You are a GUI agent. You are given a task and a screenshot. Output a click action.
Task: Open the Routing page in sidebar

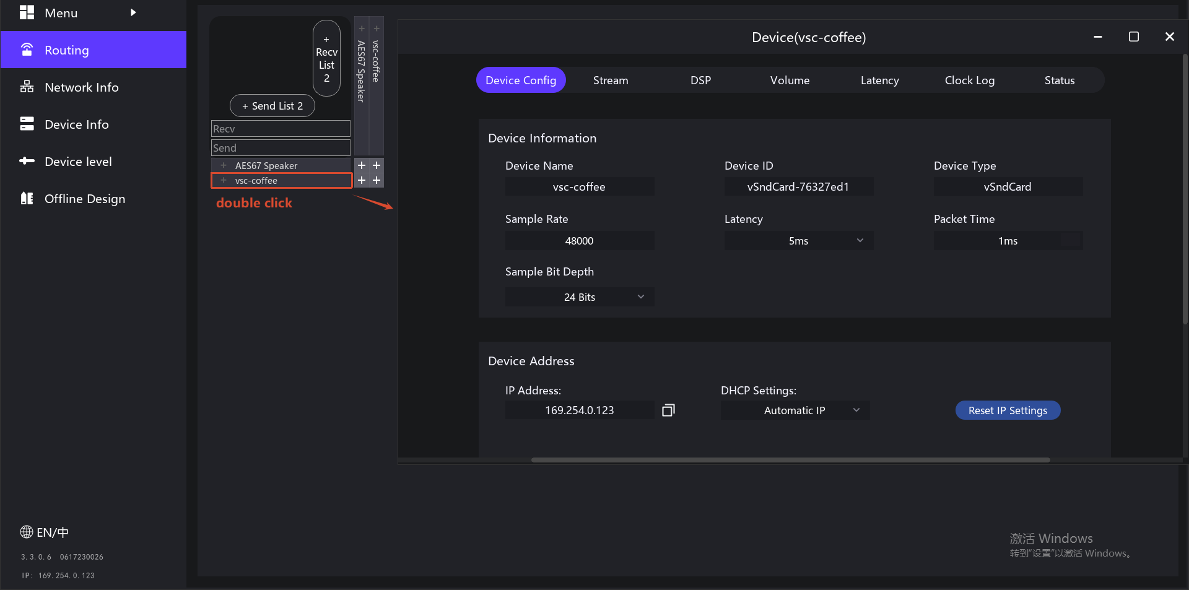(93, 50)
